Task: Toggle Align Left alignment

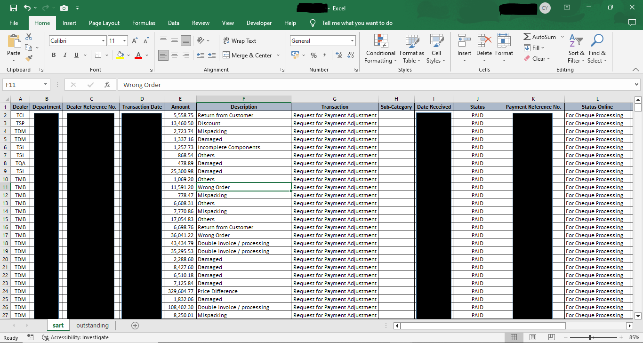Action: [163, 56]
